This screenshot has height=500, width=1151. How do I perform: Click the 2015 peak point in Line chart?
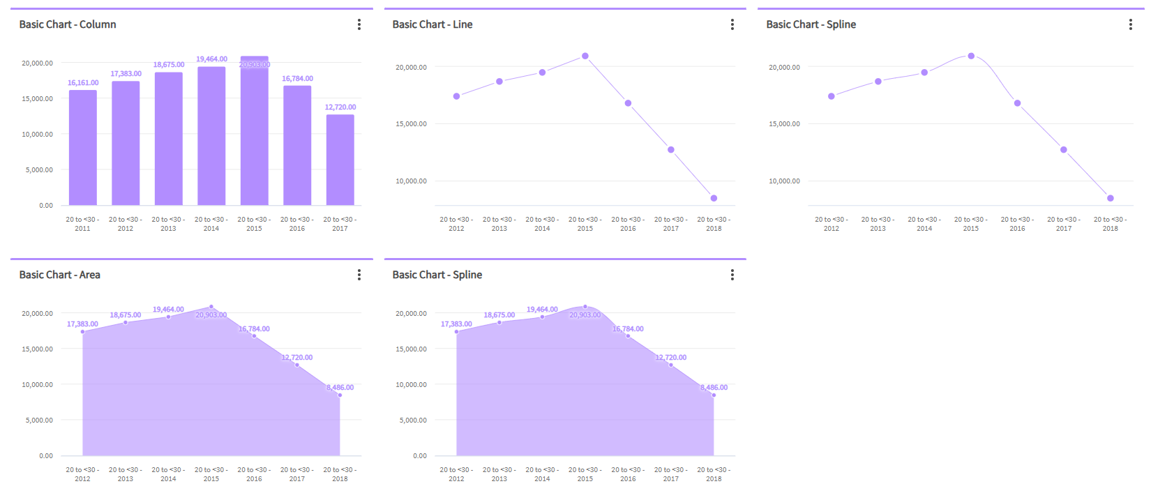(585, 56)
